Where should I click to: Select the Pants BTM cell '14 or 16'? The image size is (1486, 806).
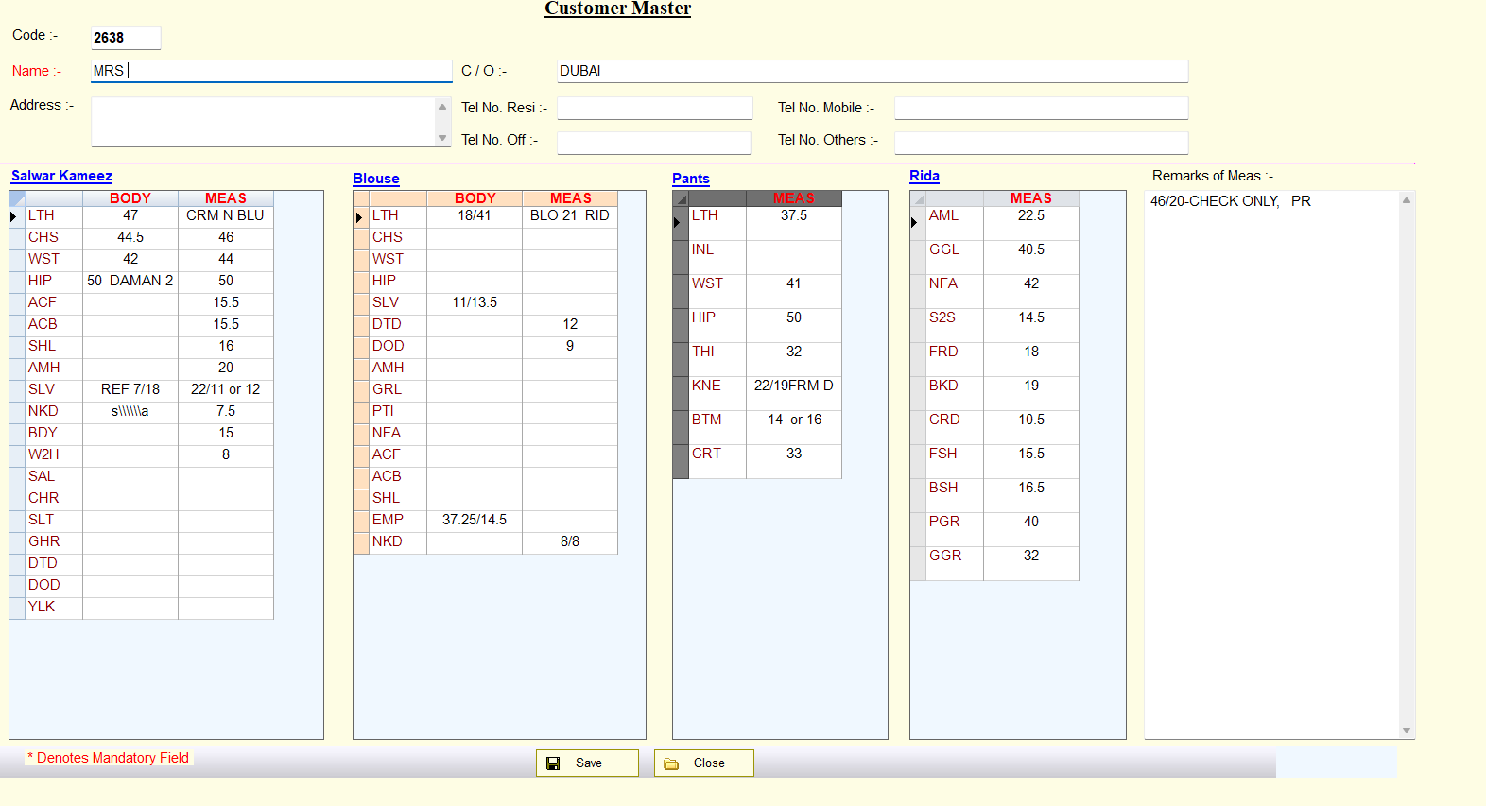click(794, 428)
